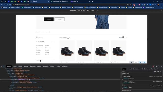
Task: Toggle .cls in the Styles pane
Action: pyautogui.click(x=158, y=71)
